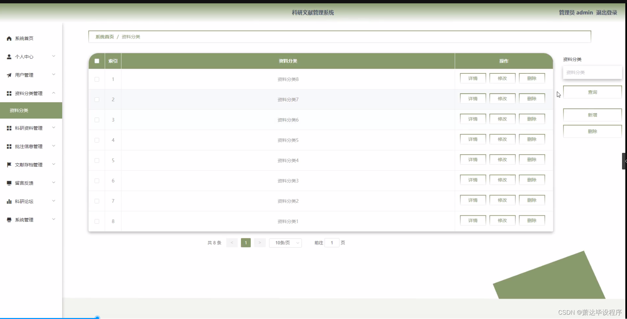The height and width of the screenshot is (319, 627).
Task: Click 删除 for row 资料分类1
Action: coord(532,220)
